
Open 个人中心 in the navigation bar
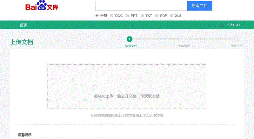233,25
